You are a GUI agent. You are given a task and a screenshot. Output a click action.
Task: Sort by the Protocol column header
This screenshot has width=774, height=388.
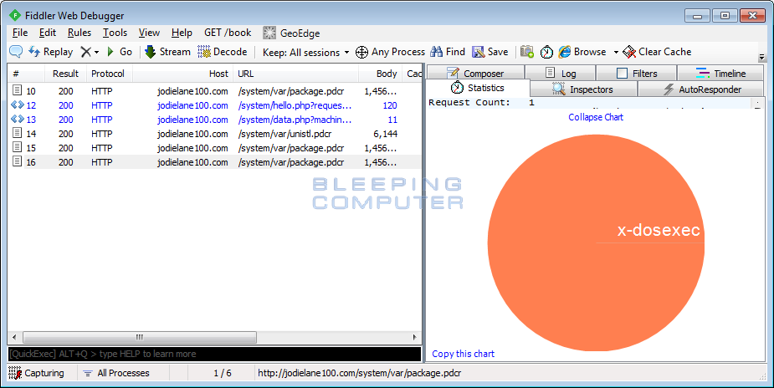pos(109,74)
